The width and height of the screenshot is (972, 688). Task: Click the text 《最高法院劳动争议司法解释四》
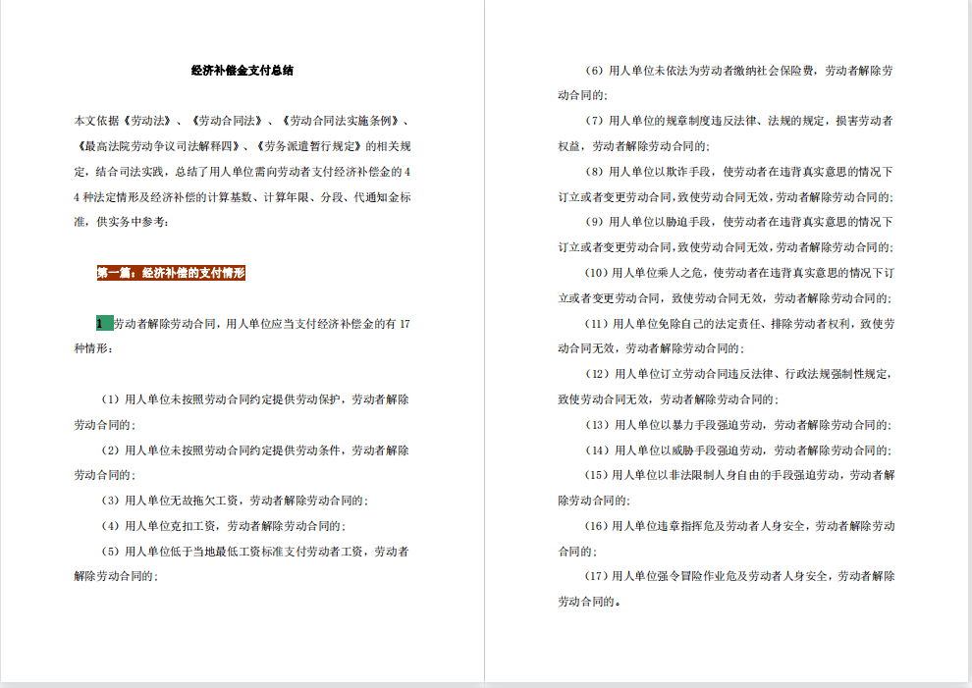(157, 146)
